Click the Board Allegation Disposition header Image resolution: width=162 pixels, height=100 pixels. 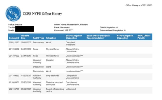tap(74, 37)
